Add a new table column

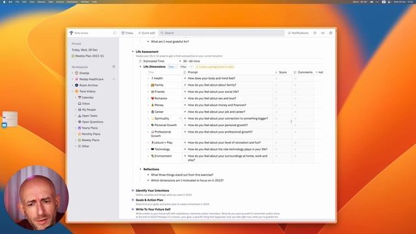pos(319,72)
